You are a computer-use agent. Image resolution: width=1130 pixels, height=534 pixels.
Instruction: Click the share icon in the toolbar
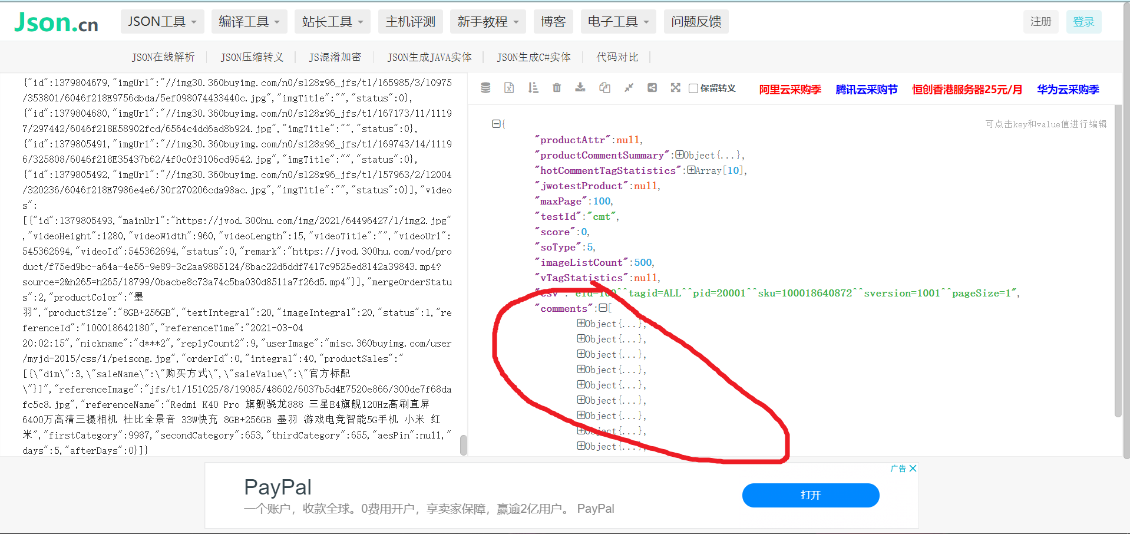click(652, 88)
